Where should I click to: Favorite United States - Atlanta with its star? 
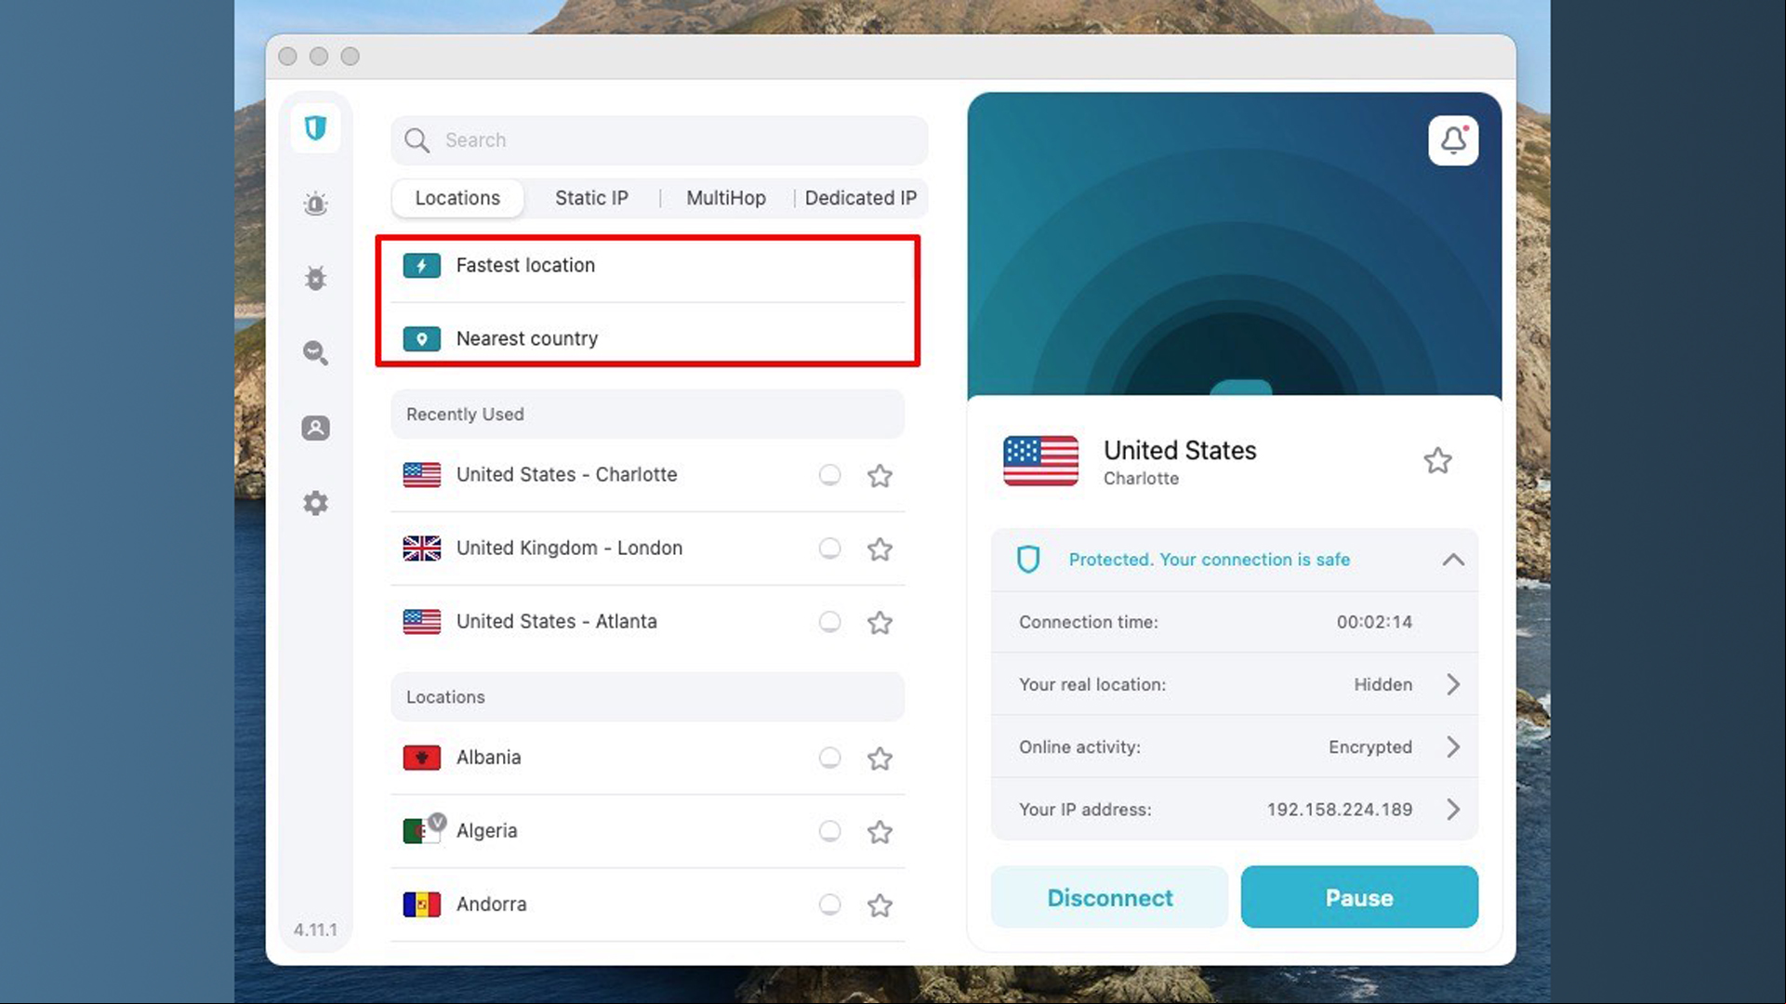(880, 623)
